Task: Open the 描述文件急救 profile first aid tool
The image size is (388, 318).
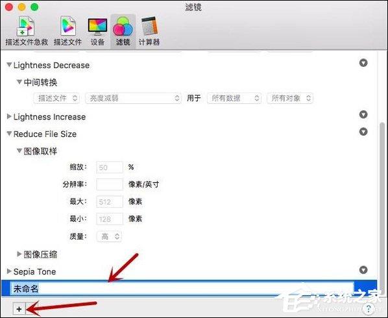Action: click(27, 31)
